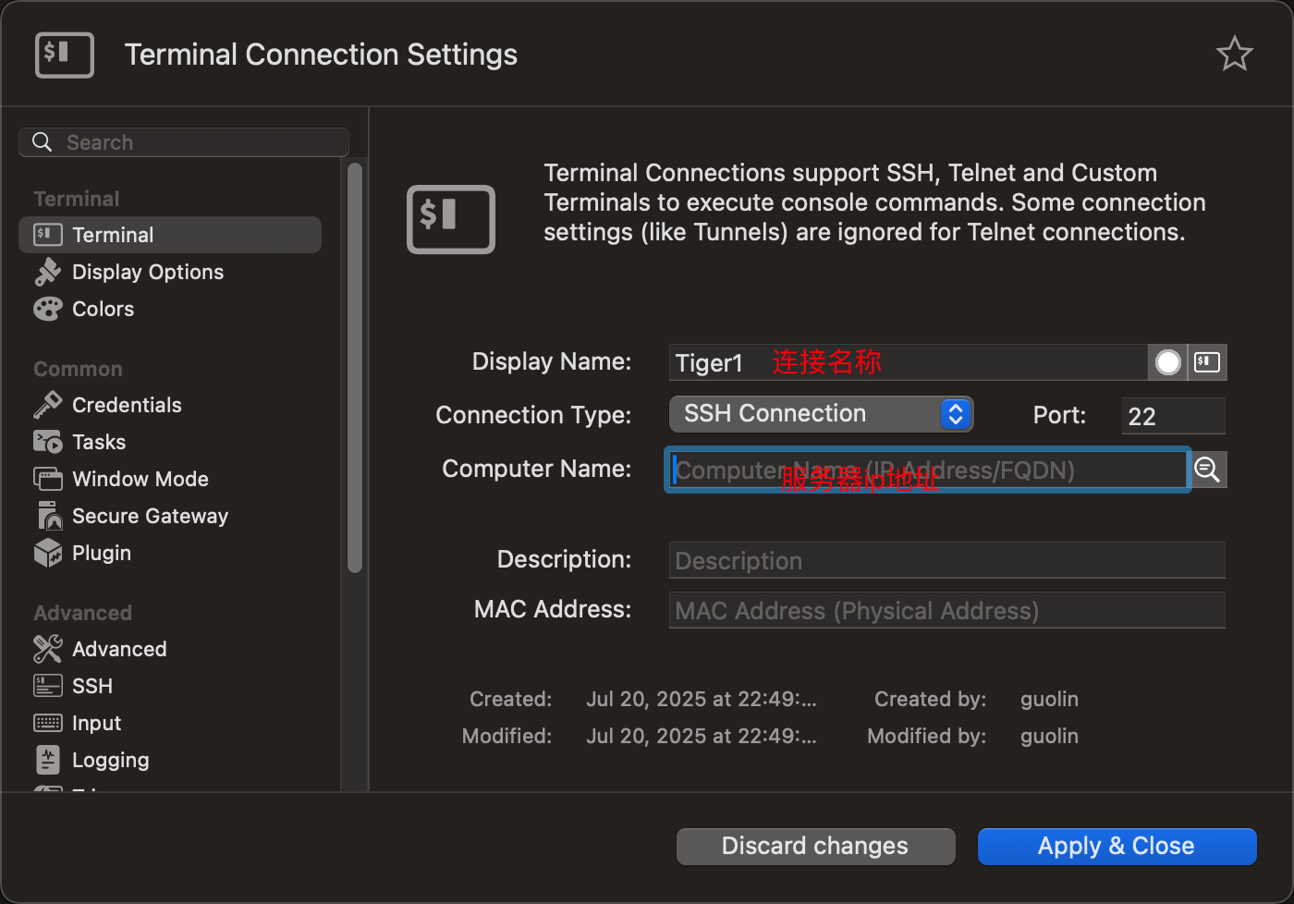Click inside the sidebar Search box

point(183,141)
